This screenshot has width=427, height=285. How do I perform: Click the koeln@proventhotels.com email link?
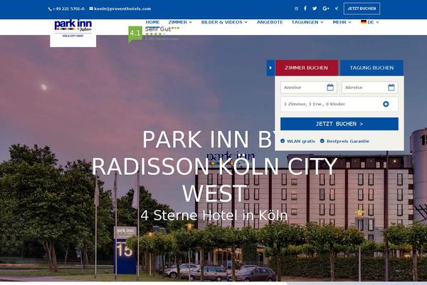pos(120,9)
